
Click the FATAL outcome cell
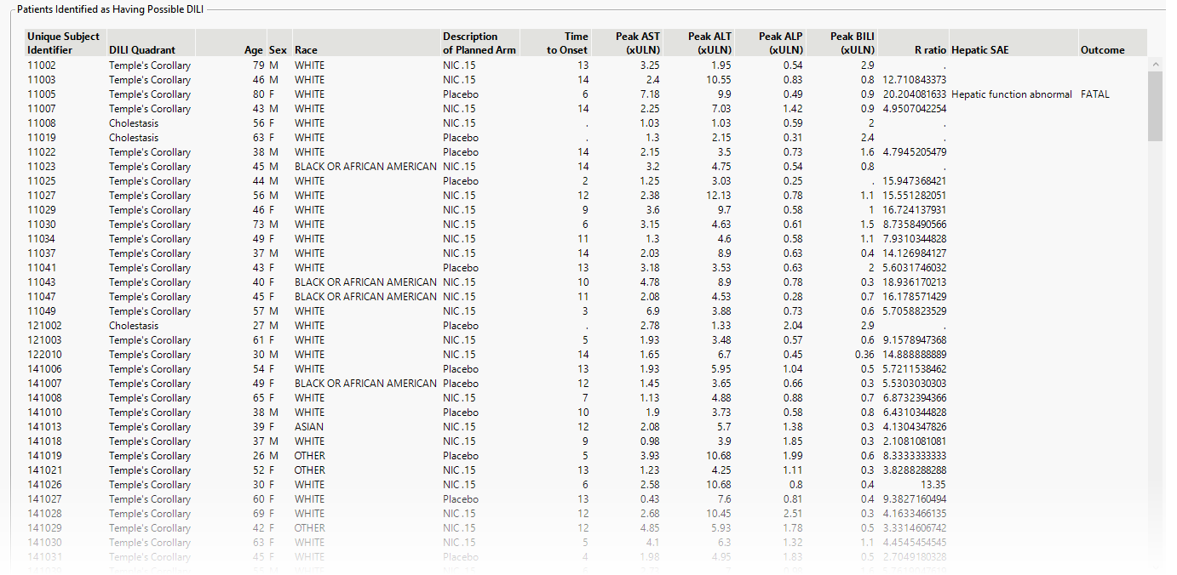coord(1095,94)
